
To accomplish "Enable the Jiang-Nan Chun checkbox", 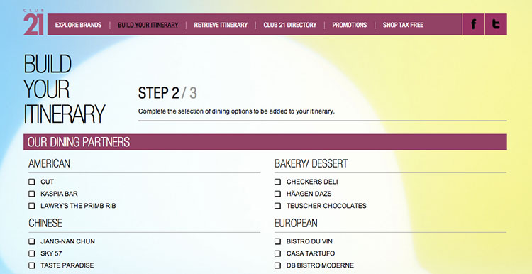I will (31, 241).
